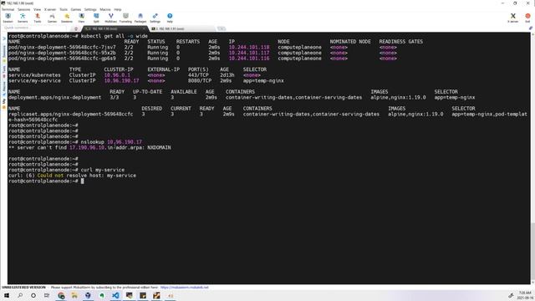
Task: Open the Tools toolbar icon
Action: [x=38, y=18]
